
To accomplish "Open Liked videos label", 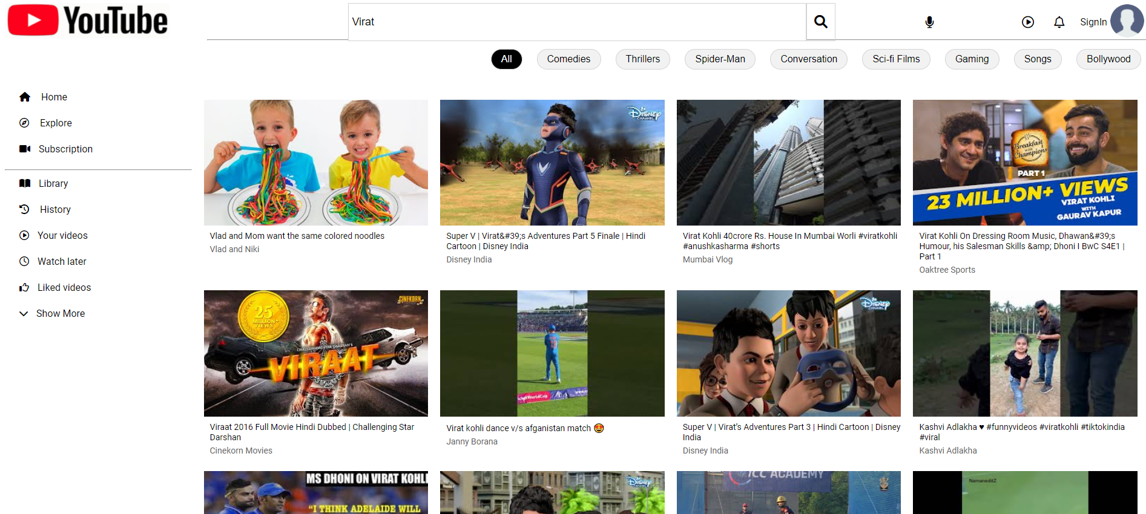I will click(x=64, y=287).
